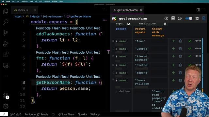This screenshot has height=117, width=209.
Task: Open the Terminal menu
Action: pos(47,1)
